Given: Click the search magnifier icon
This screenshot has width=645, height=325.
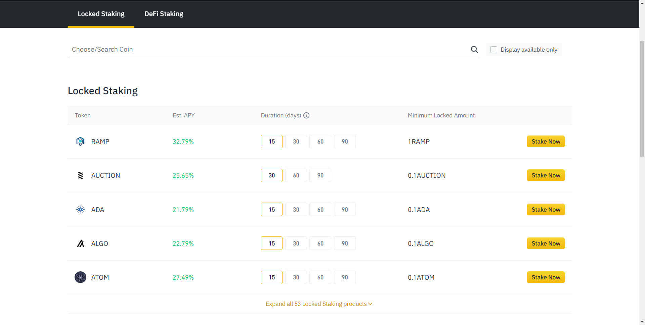Looking at the screenshot, I should click(474, 49).
